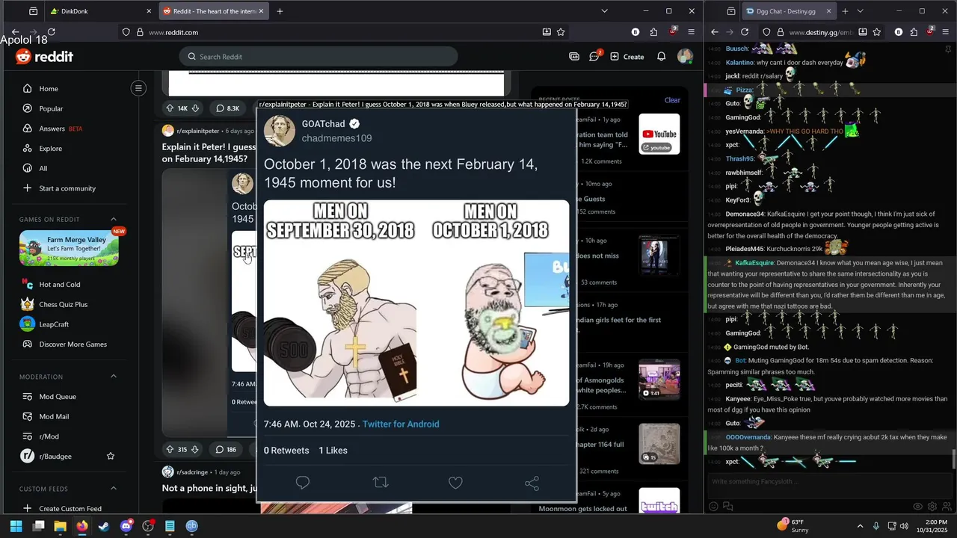The width and height of the screenshot is (957, 538).
Task: Open Windows Start menu
Action: (16, 526)
